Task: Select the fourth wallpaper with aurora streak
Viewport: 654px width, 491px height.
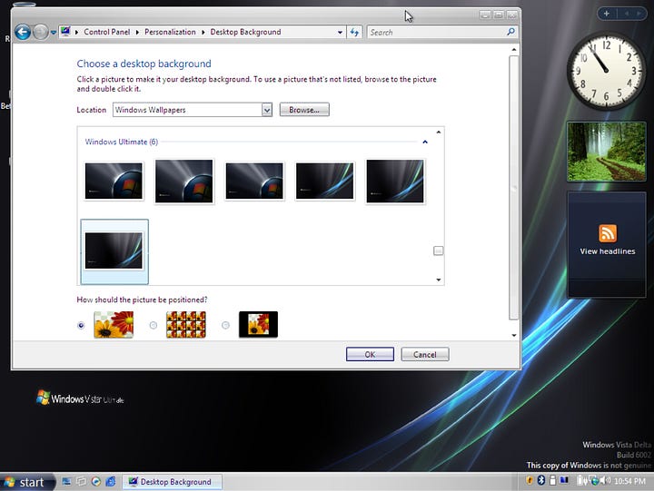Action: [324, 181]
